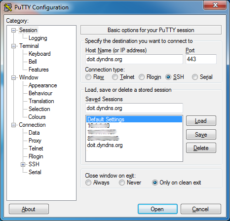Open the Connection category
The height and width of the screenshot is (221, 230).
[x=32, y=125]
